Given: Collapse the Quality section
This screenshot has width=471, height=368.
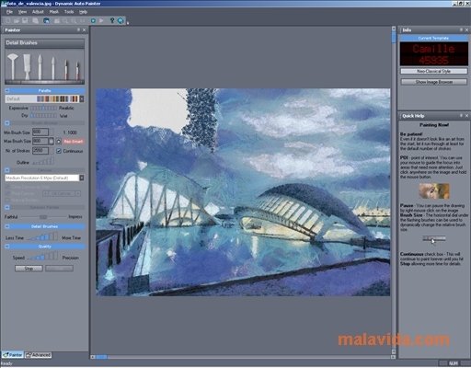Looking at the screenshot, I should tap(7, 247).
